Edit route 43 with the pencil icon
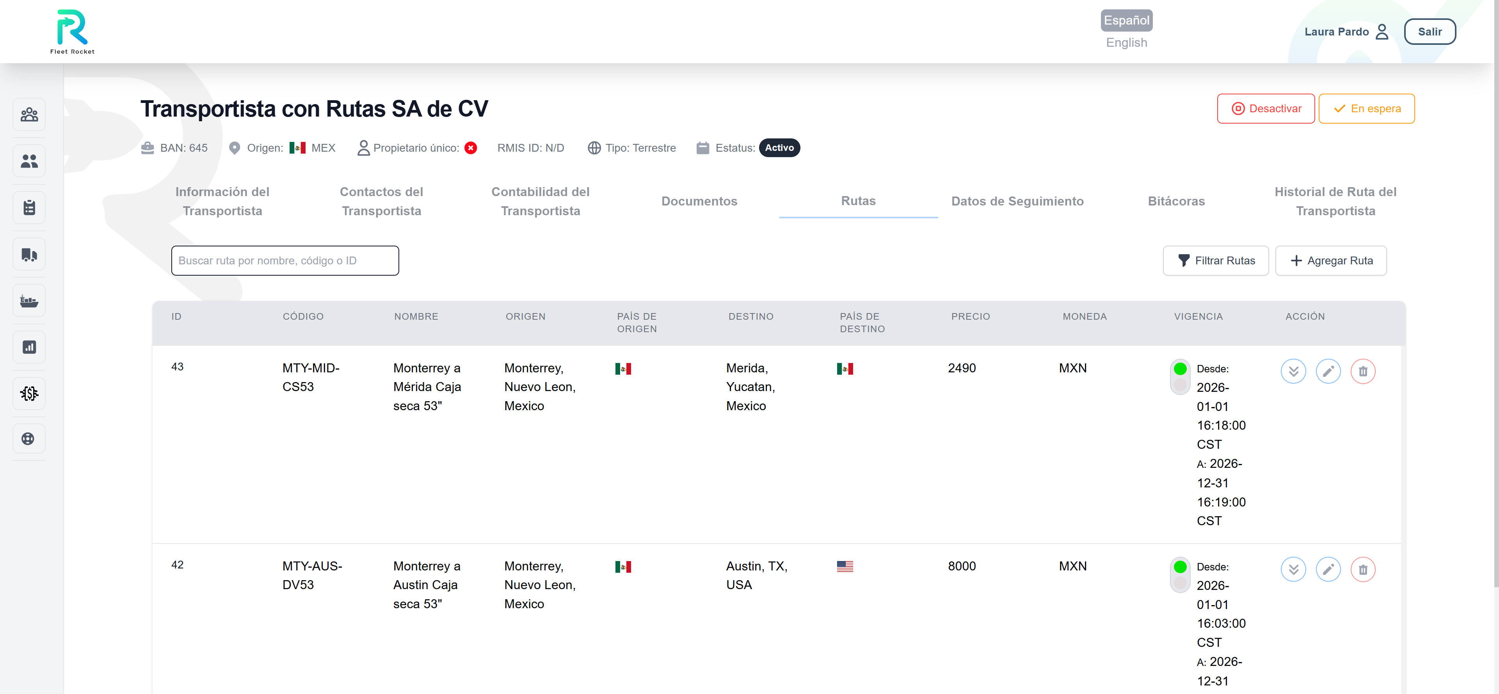The image size is (1499, 694). click(1328, 372)
